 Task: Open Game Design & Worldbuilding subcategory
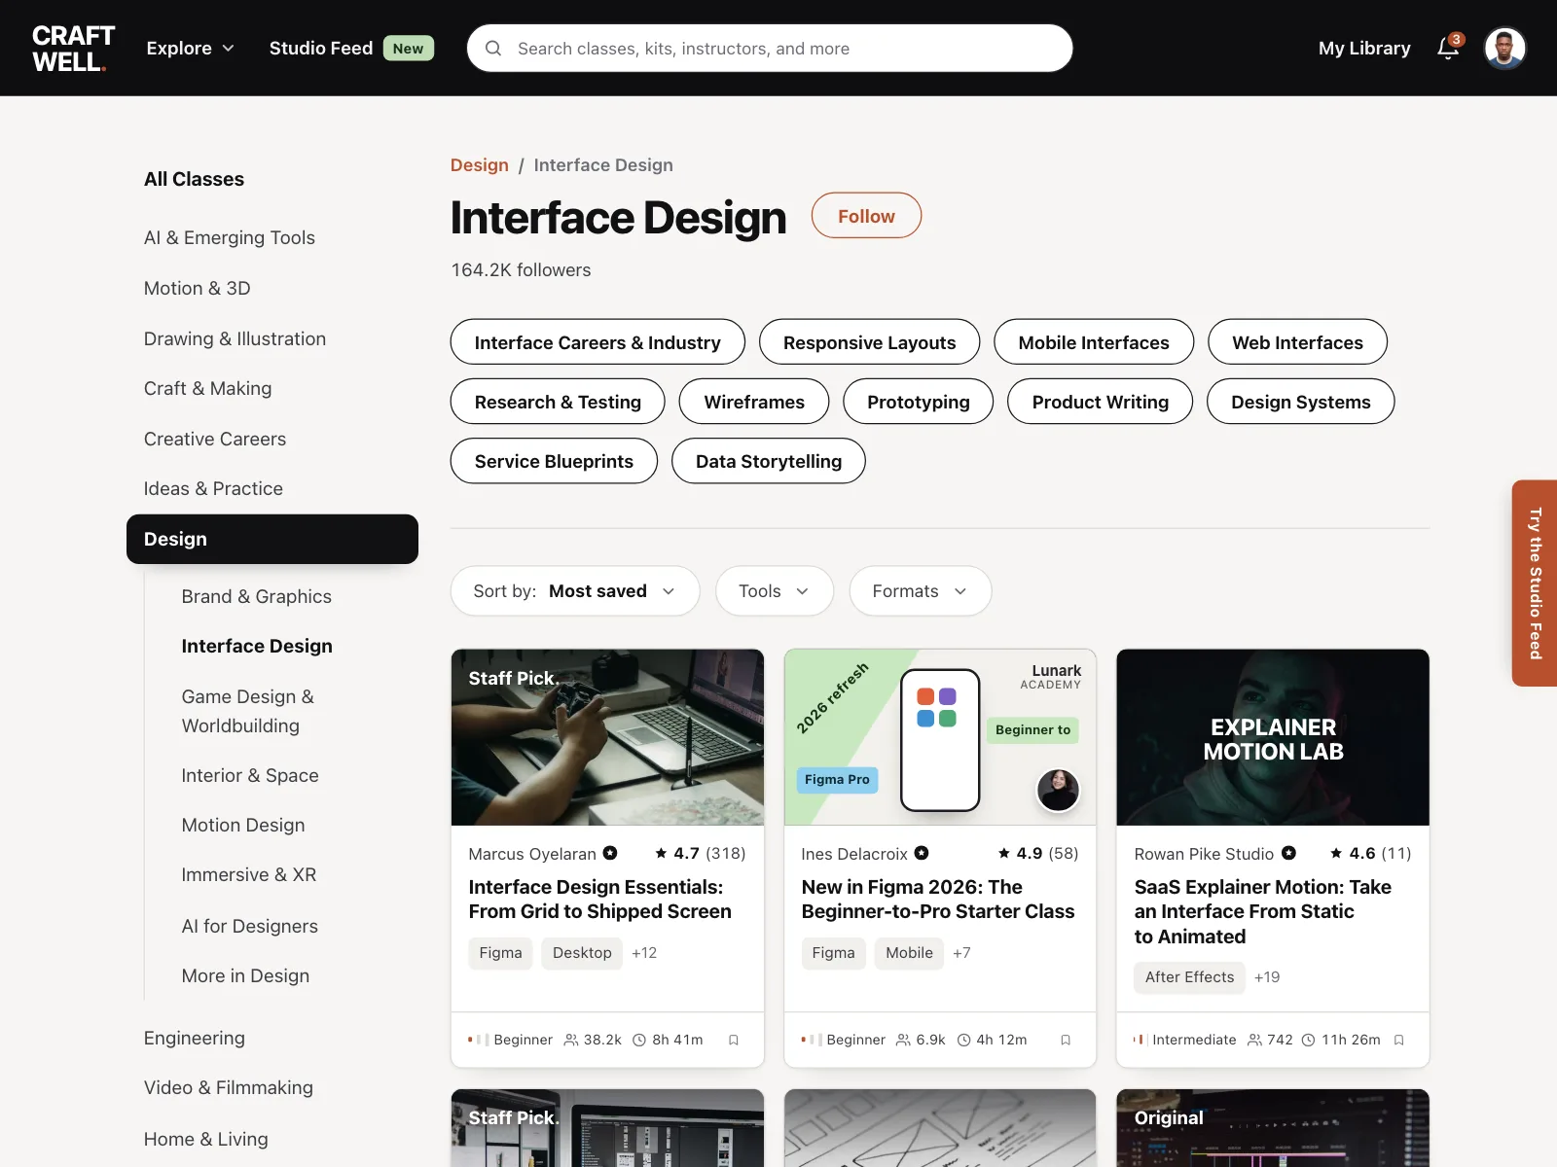(247, 711)
